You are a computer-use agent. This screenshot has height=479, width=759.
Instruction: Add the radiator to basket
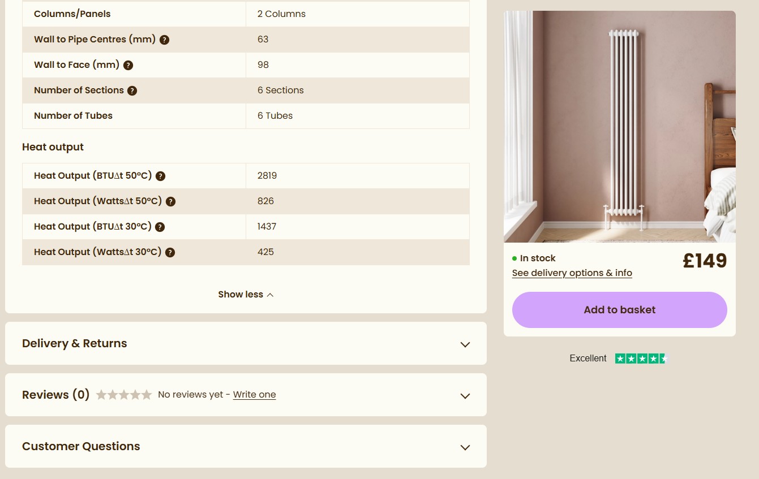pyautogui.click(x=620, y=310)
